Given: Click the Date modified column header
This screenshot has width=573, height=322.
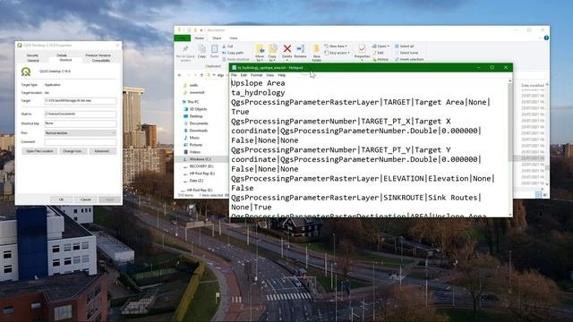Looking at the screenshot, I should pyautogui.click(x=533, y=86).
